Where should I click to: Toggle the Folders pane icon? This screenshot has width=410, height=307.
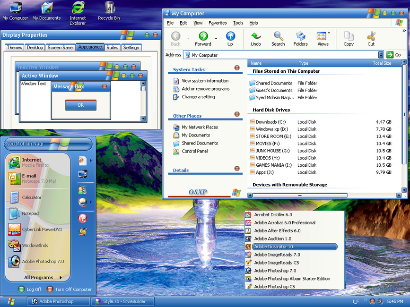[300, 39]
